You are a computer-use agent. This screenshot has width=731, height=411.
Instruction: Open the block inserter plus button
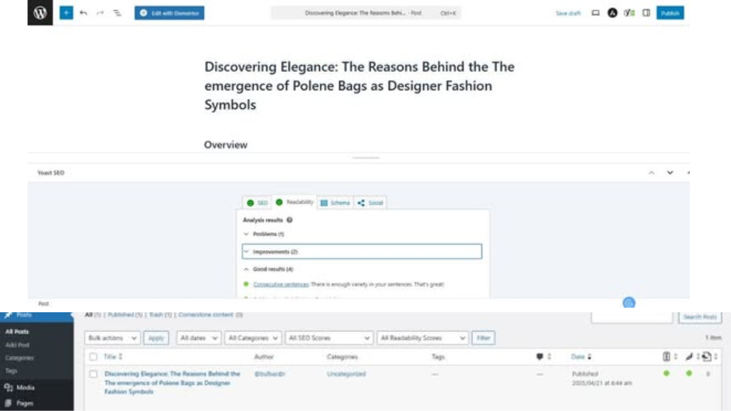(x=66, y=13)
